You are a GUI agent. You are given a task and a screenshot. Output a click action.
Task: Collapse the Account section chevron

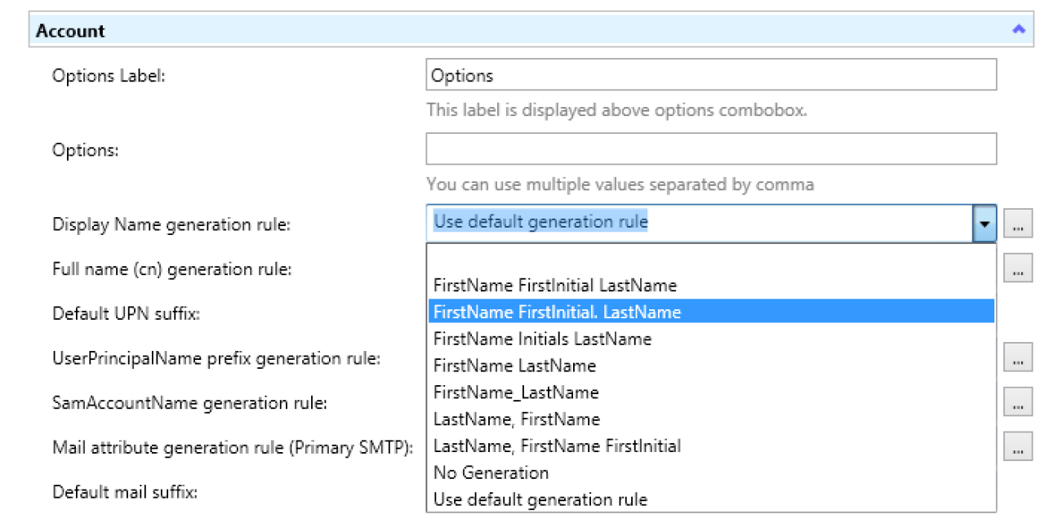tap(1018, 29)
